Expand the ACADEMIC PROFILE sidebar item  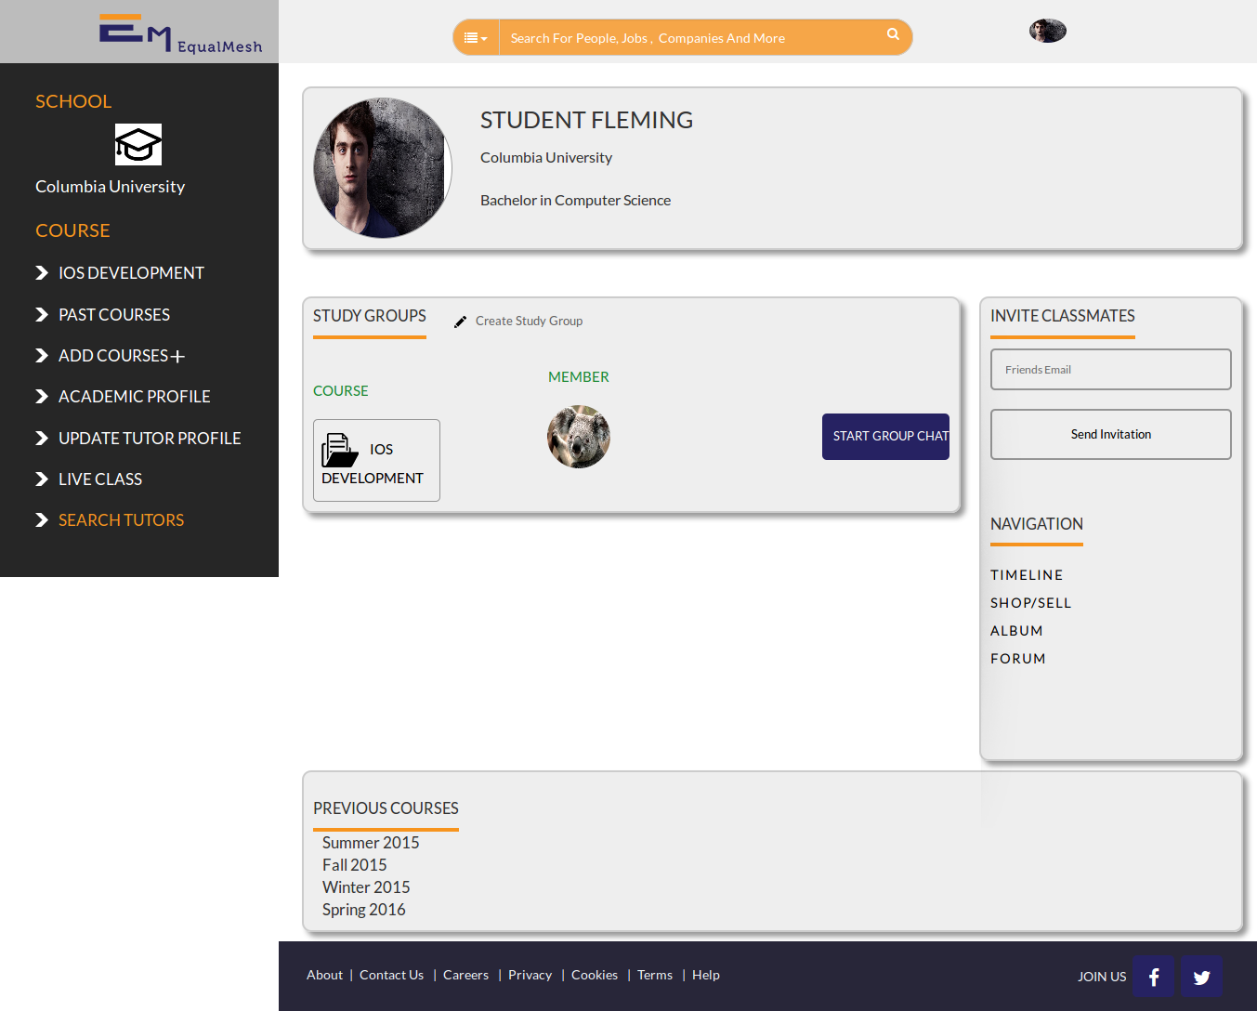[134, 396]
